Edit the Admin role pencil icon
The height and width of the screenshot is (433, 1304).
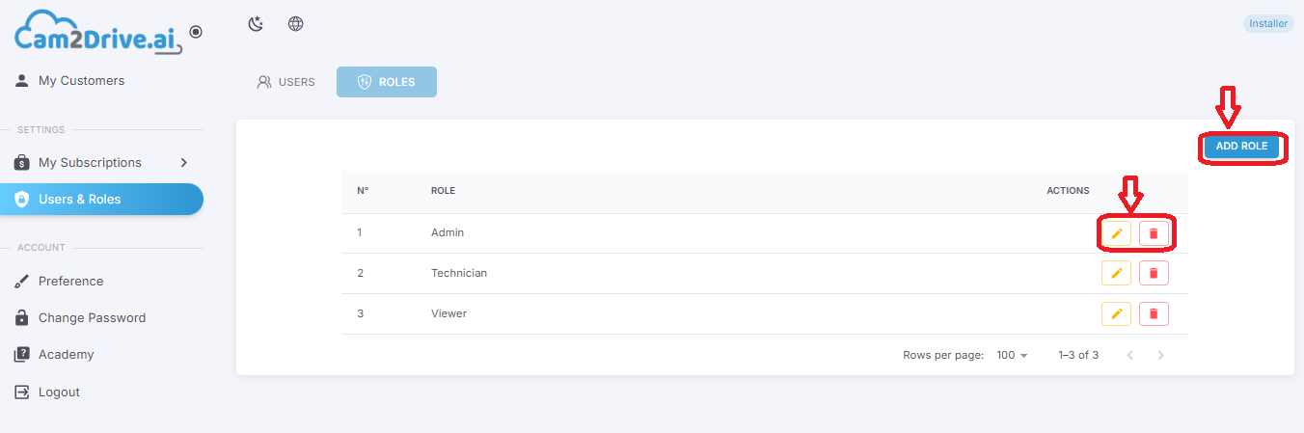[x=1116, y=233]
